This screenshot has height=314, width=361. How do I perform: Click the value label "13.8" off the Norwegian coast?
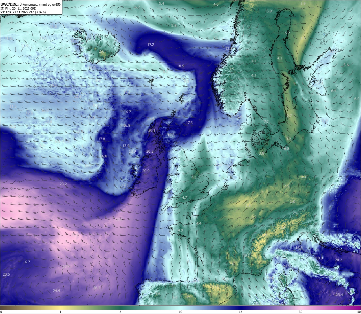pyautogui.click(x=229, y=49)
